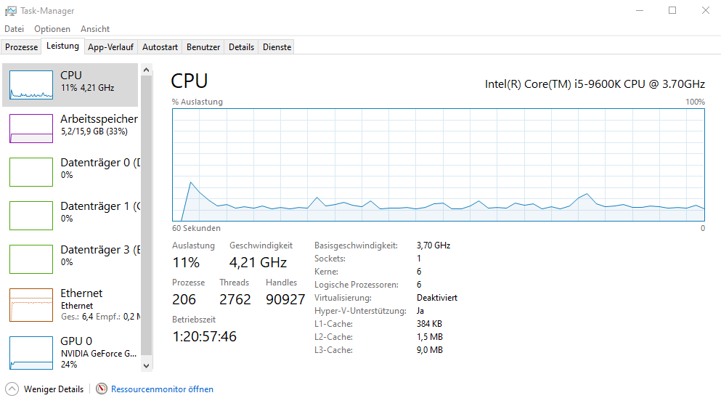Select the CPU usage mini graph
The width and height of the screenshot is (721, 406).
31,85
